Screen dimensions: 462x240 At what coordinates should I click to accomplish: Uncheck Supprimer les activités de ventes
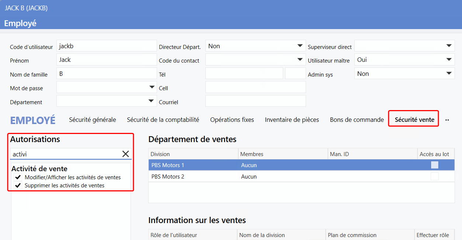click(x=18, y=186)
